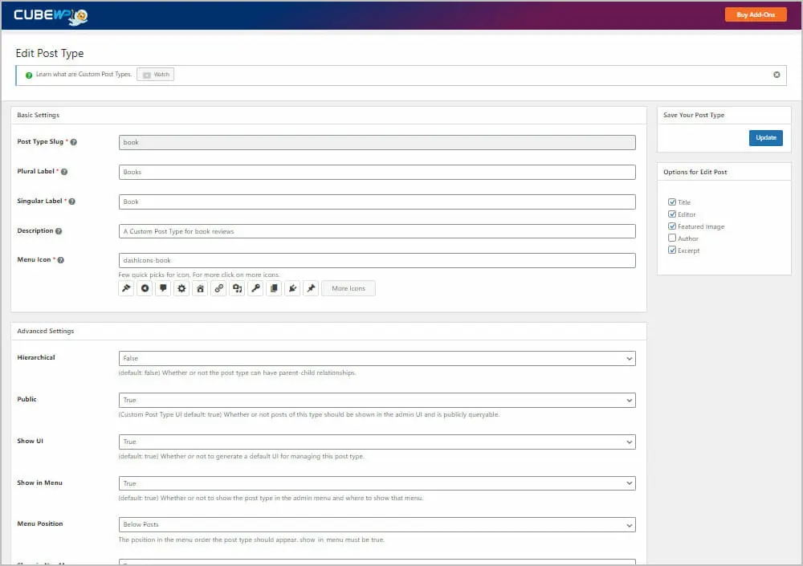
Task: Click the CubeWP logo in the header
Action: [50, 14]
